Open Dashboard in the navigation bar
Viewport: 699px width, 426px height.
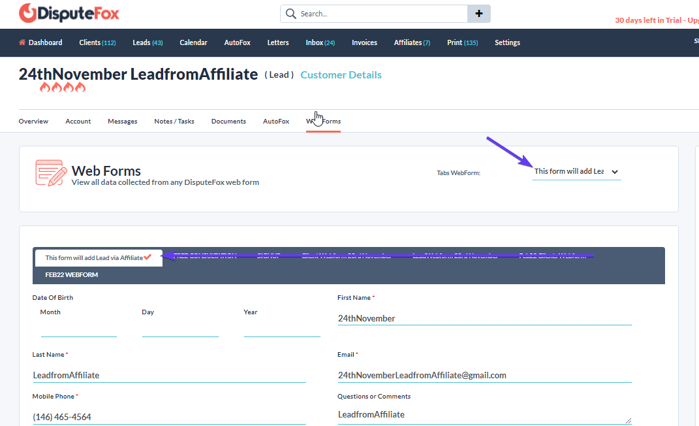coord(46,42)
